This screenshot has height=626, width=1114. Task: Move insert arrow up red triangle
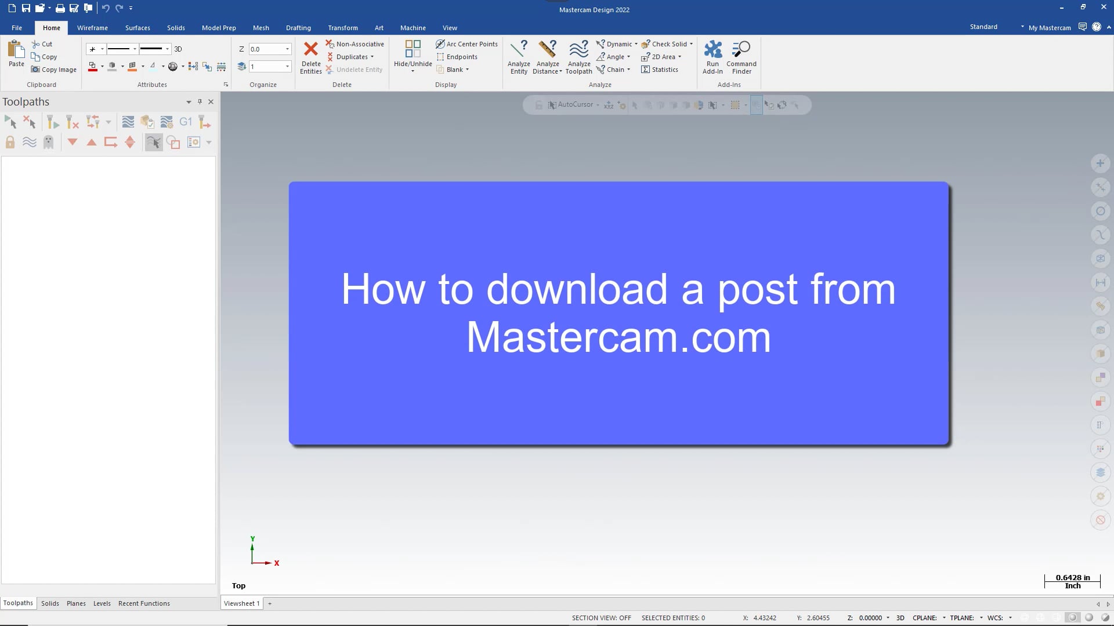pos(92,142)
